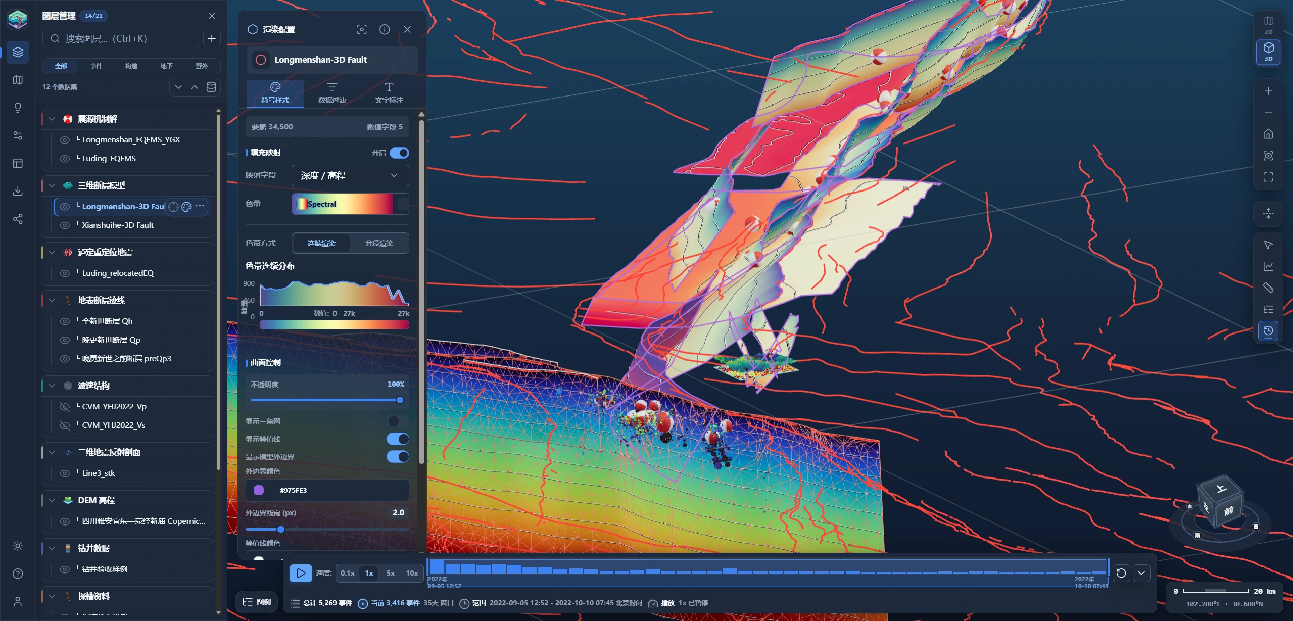Enable the 显示三角网 triangle mesh switch
Viewport: 1293px width, 621px height.
coord(398,421)
